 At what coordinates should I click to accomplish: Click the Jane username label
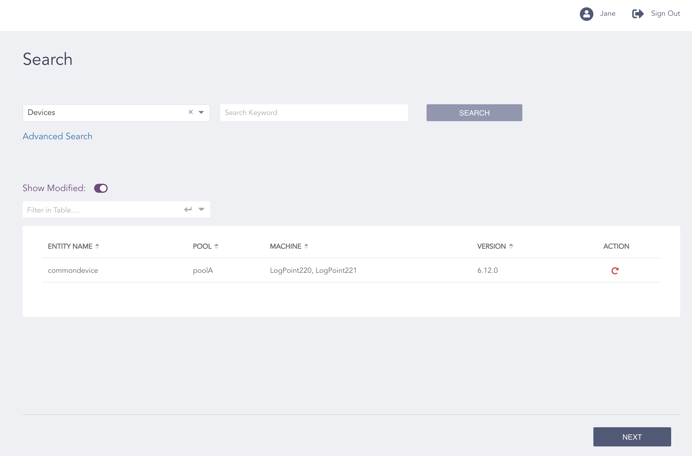607,13
